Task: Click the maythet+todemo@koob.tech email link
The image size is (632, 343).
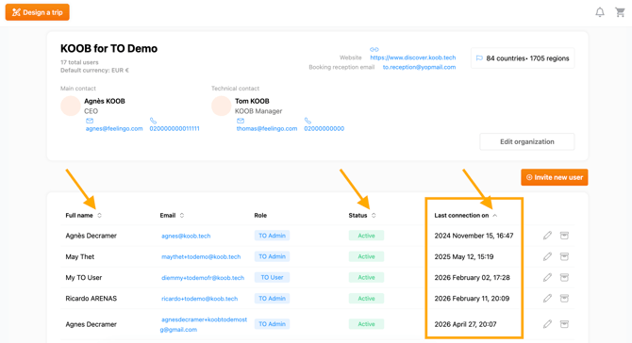Action: click(201, 257)
